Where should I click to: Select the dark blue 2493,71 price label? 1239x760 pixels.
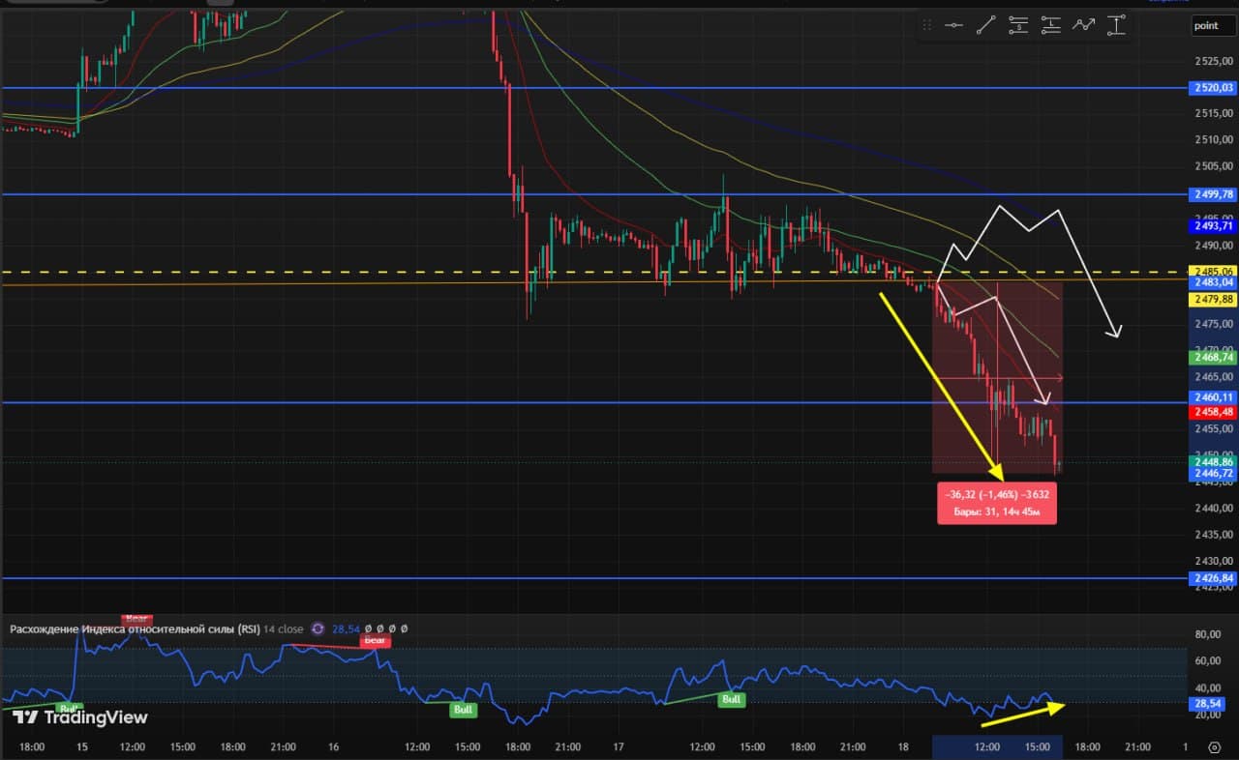tap(1213, 226)
